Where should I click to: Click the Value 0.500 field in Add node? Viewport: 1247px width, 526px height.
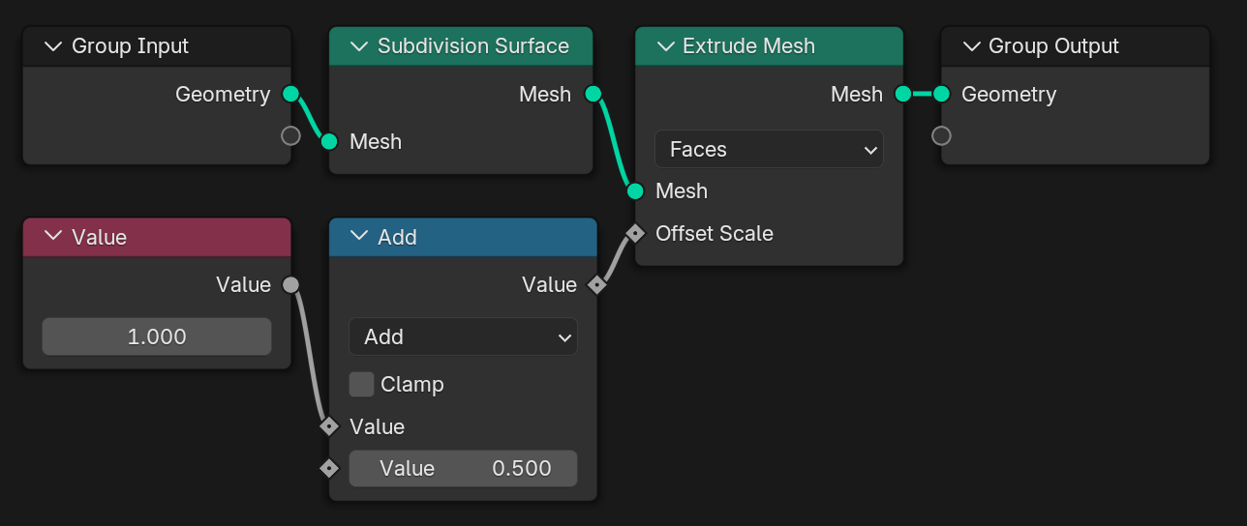(463, 468)
